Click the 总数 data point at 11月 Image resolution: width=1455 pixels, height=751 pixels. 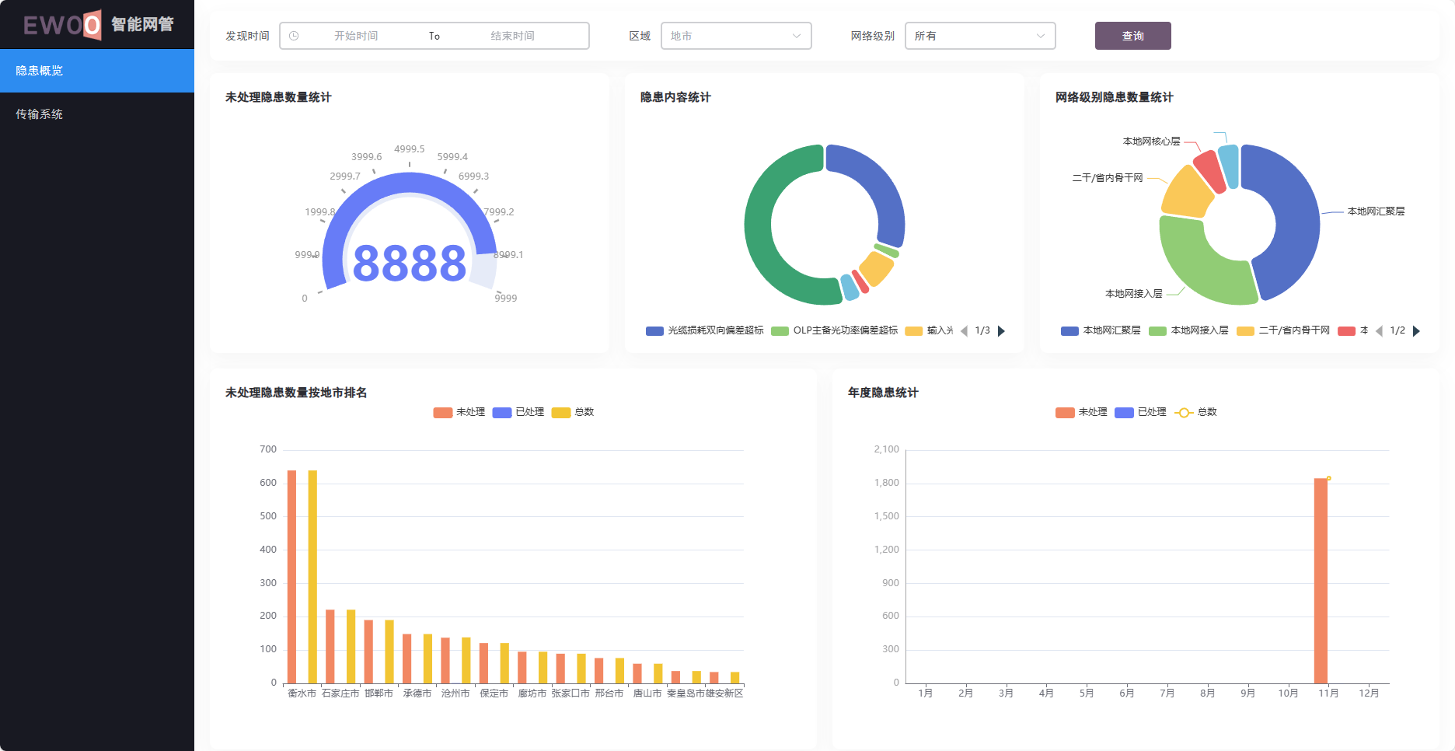coord(1329,478)
